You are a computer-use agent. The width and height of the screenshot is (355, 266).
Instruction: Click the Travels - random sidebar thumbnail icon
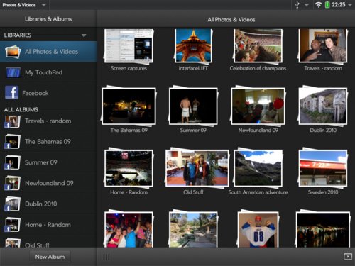tap(12, 121)
